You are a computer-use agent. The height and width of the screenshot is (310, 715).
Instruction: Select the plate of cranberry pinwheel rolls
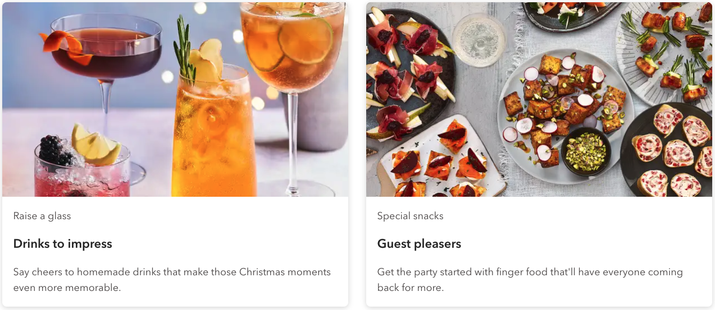coord(671,149)
